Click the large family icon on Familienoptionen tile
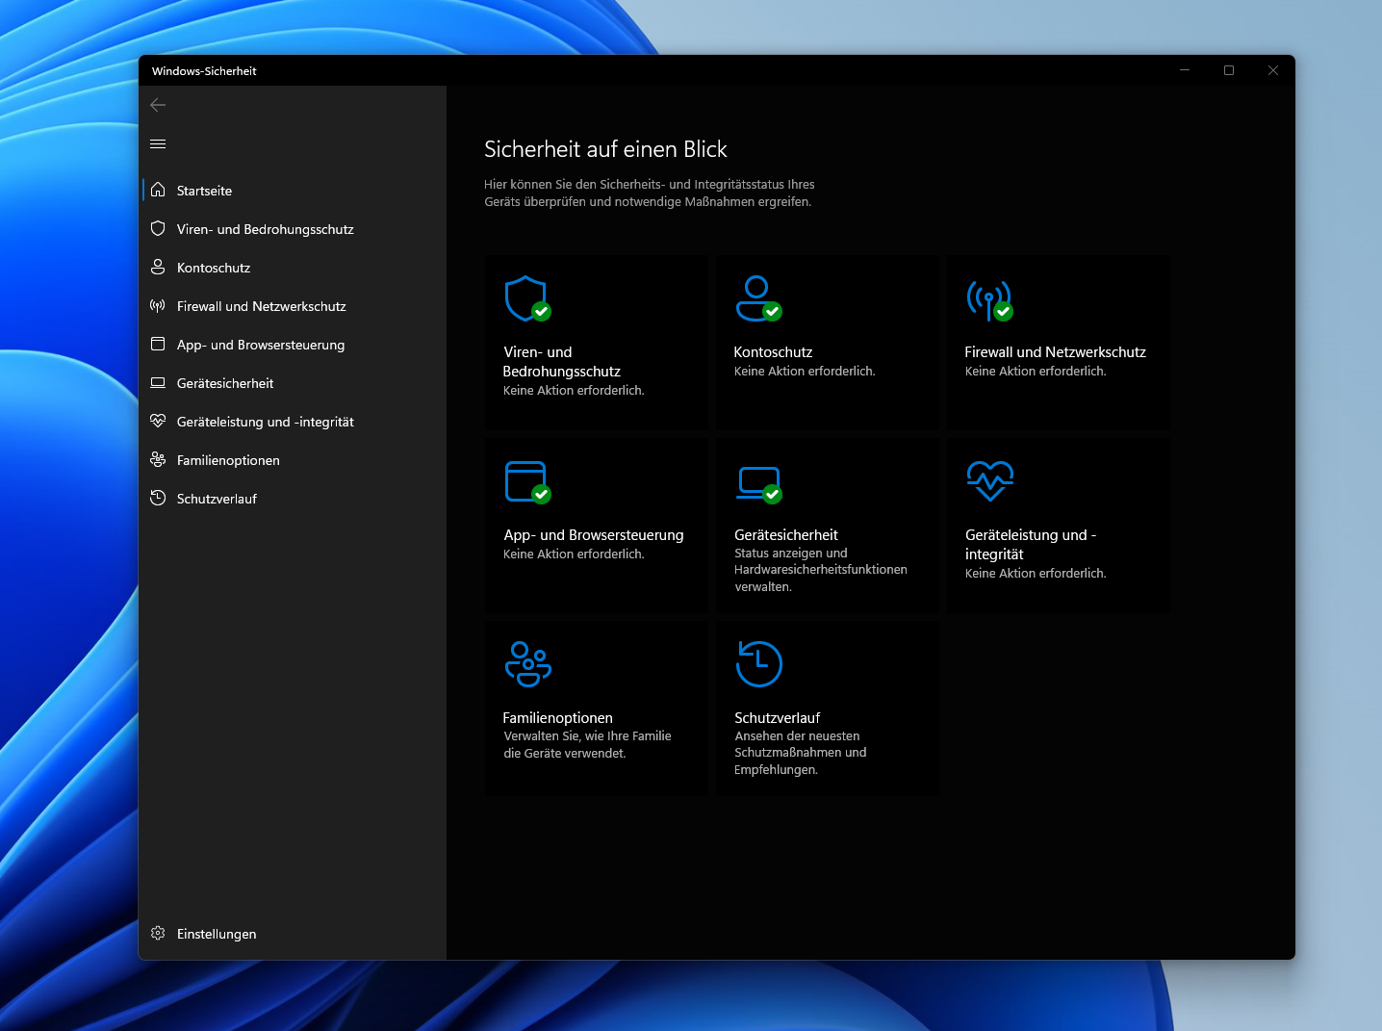Viewport: 1382px width, 1031px height. pyautogui.click(x=528, y=664)
